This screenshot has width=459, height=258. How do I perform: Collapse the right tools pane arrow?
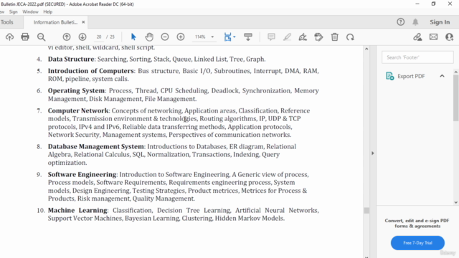(x=373, y=153)
